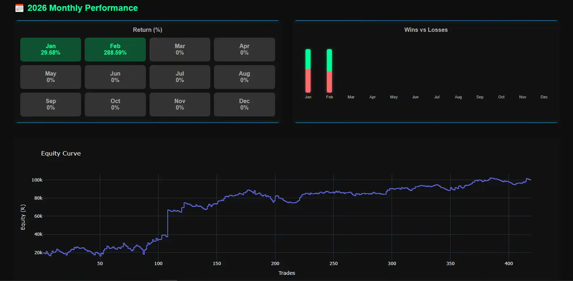Viewport: 573px width, 281px height.
Task: Click the 250 tick on the Trades axis
Action: (333, 263)
